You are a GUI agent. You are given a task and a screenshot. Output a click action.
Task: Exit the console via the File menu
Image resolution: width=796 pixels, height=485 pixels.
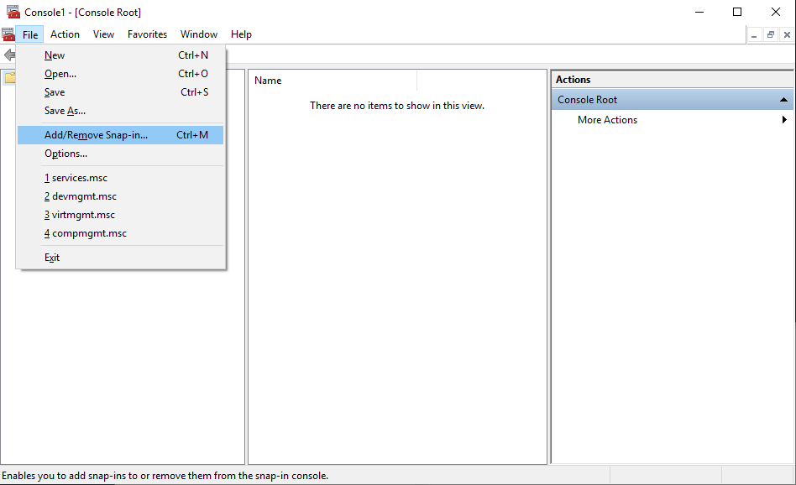[x=51, y=257]
